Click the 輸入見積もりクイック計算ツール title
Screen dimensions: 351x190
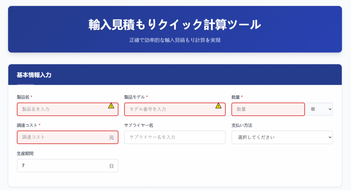click(x=175, y=25)
